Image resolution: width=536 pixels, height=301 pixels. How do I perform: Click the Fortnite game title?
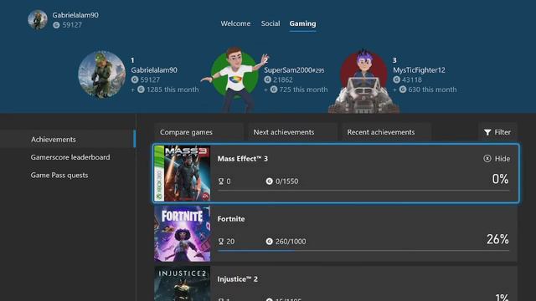[231, 219]
